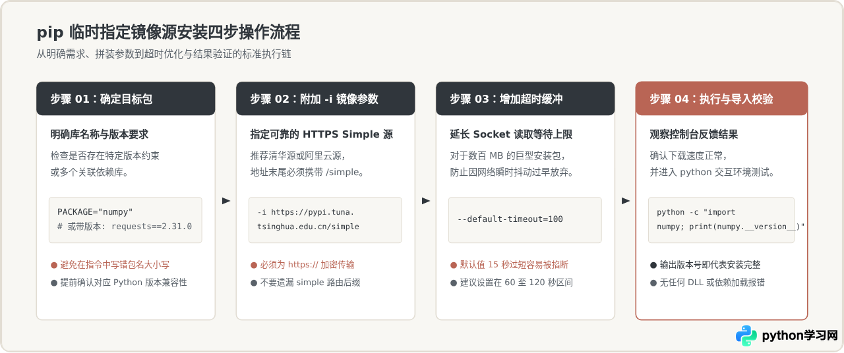844x353 pixels.
Task: Click the heading '指定可靠的 HTTPS Simple 源'
Action: pos(322,134)
